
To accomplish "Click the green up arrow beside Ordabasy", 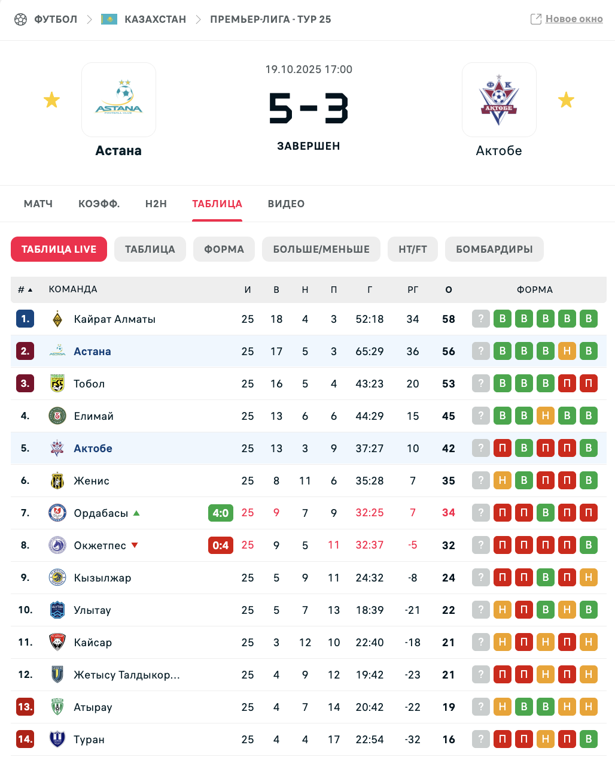I will (136, 513).
